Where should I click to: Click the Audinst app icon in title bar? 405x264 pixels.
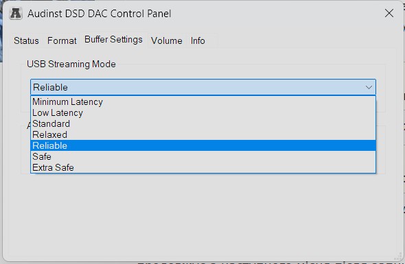click(16, 14)
